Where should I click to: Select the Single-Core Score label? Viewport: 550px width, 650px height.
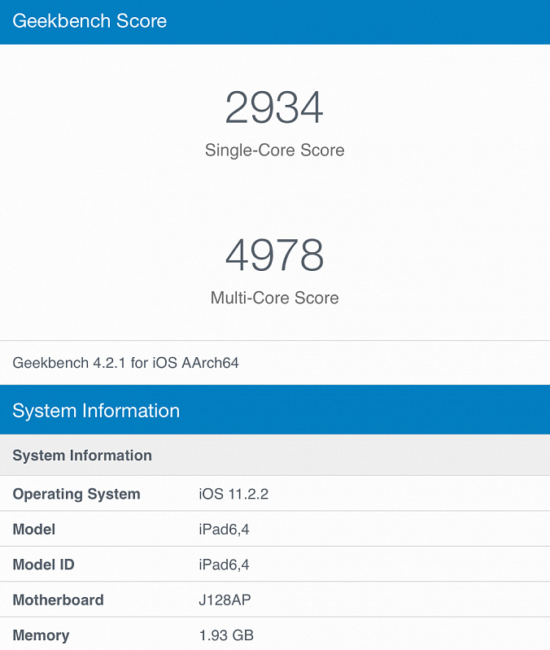point(274,150)
